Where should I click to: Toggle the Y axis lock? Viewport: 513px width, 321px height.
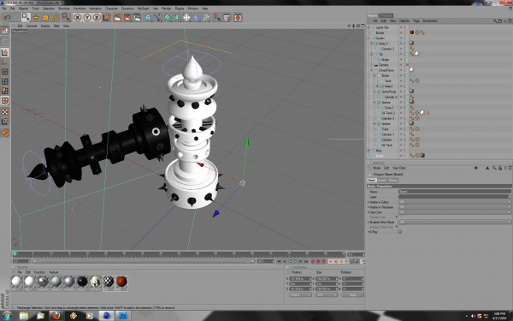click(x=87, y=17)
